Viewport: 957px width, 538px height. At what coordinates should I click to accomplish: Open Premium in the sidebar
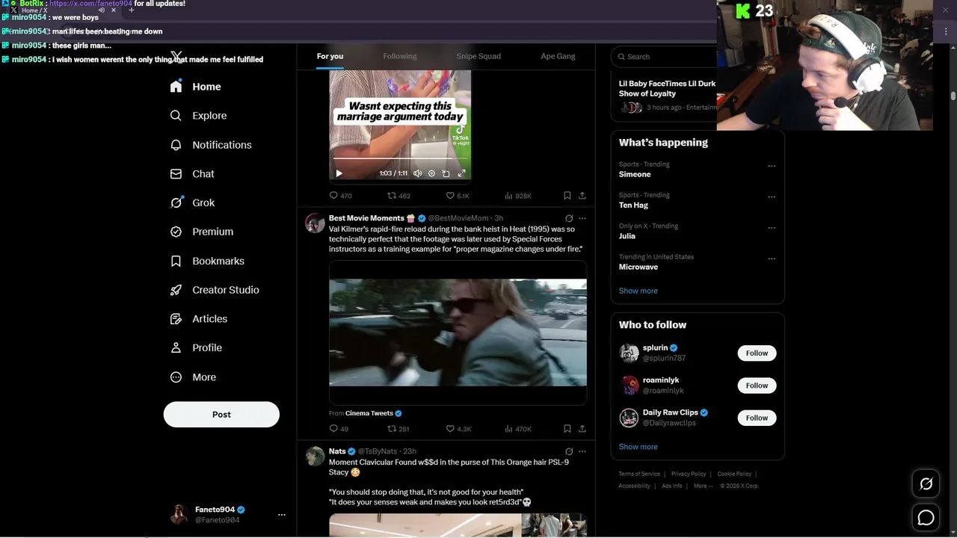pyautogui.click(x=202, y=232)
